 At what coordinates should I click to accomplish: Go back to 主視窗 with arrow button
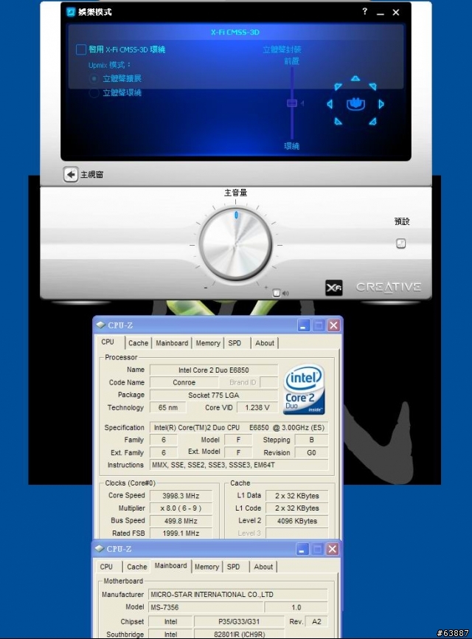point(71,174)
